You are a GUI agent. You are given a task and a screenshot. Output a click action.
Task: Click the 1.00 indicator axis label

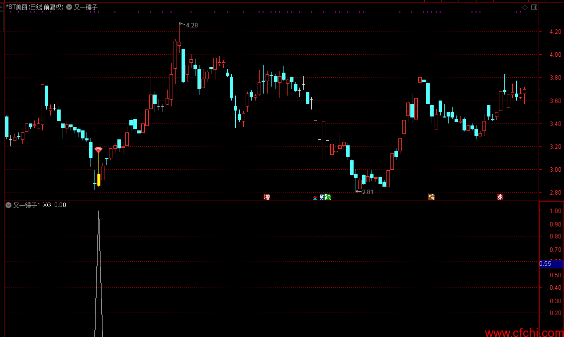click(556, 211)
